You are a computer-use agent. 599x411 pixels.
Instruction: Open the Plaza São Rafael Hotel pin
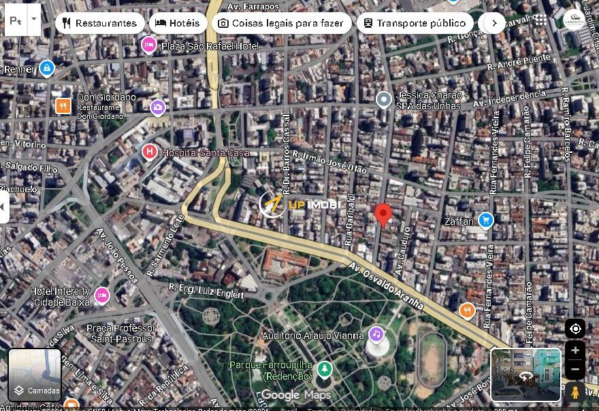click(148, 46)
